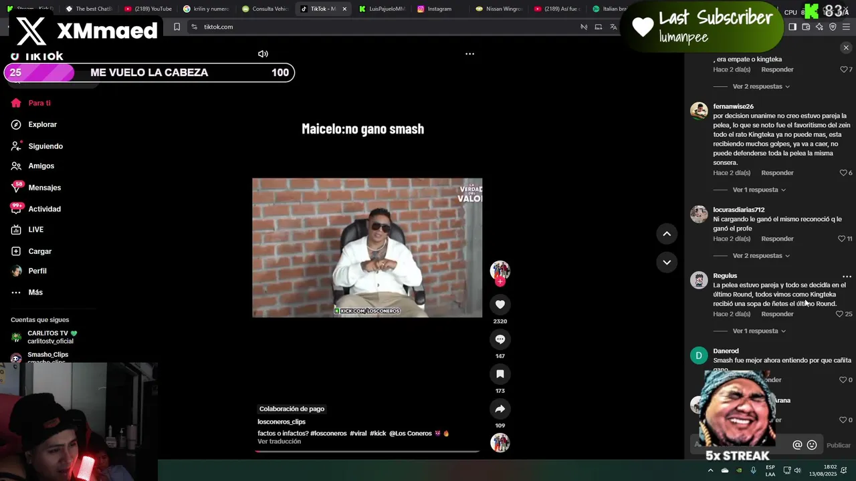Image resolution: width=856 pixels, height=481 pixels.
Task: Click the Publicar button
Action: pos(839,446)
